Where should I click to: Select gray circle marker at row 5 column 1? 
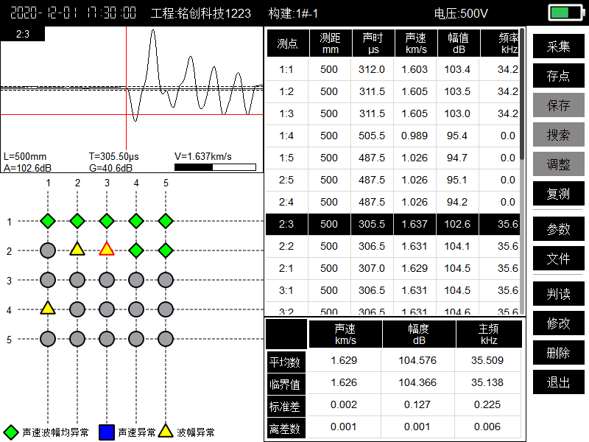point(48,339)
